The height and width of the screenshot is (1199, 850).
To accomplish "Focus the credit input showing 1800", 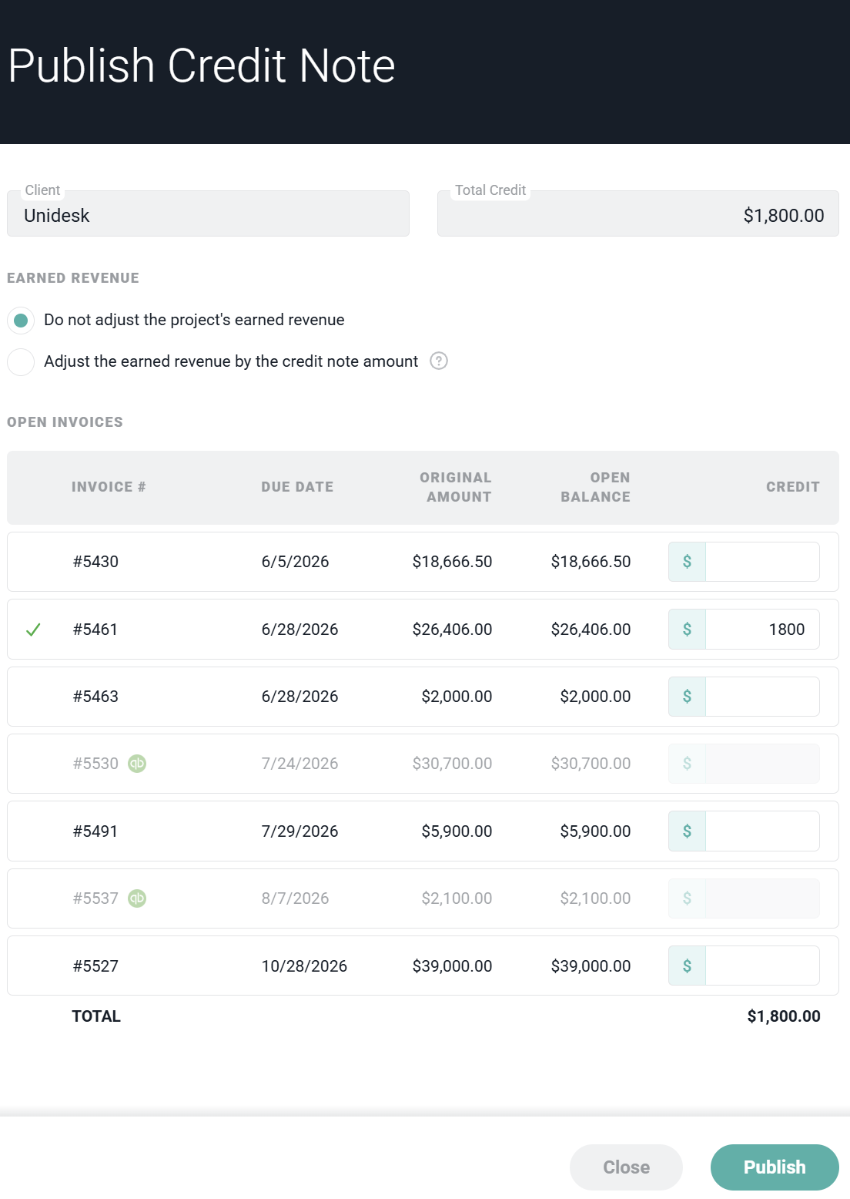I will click(762, 630).
